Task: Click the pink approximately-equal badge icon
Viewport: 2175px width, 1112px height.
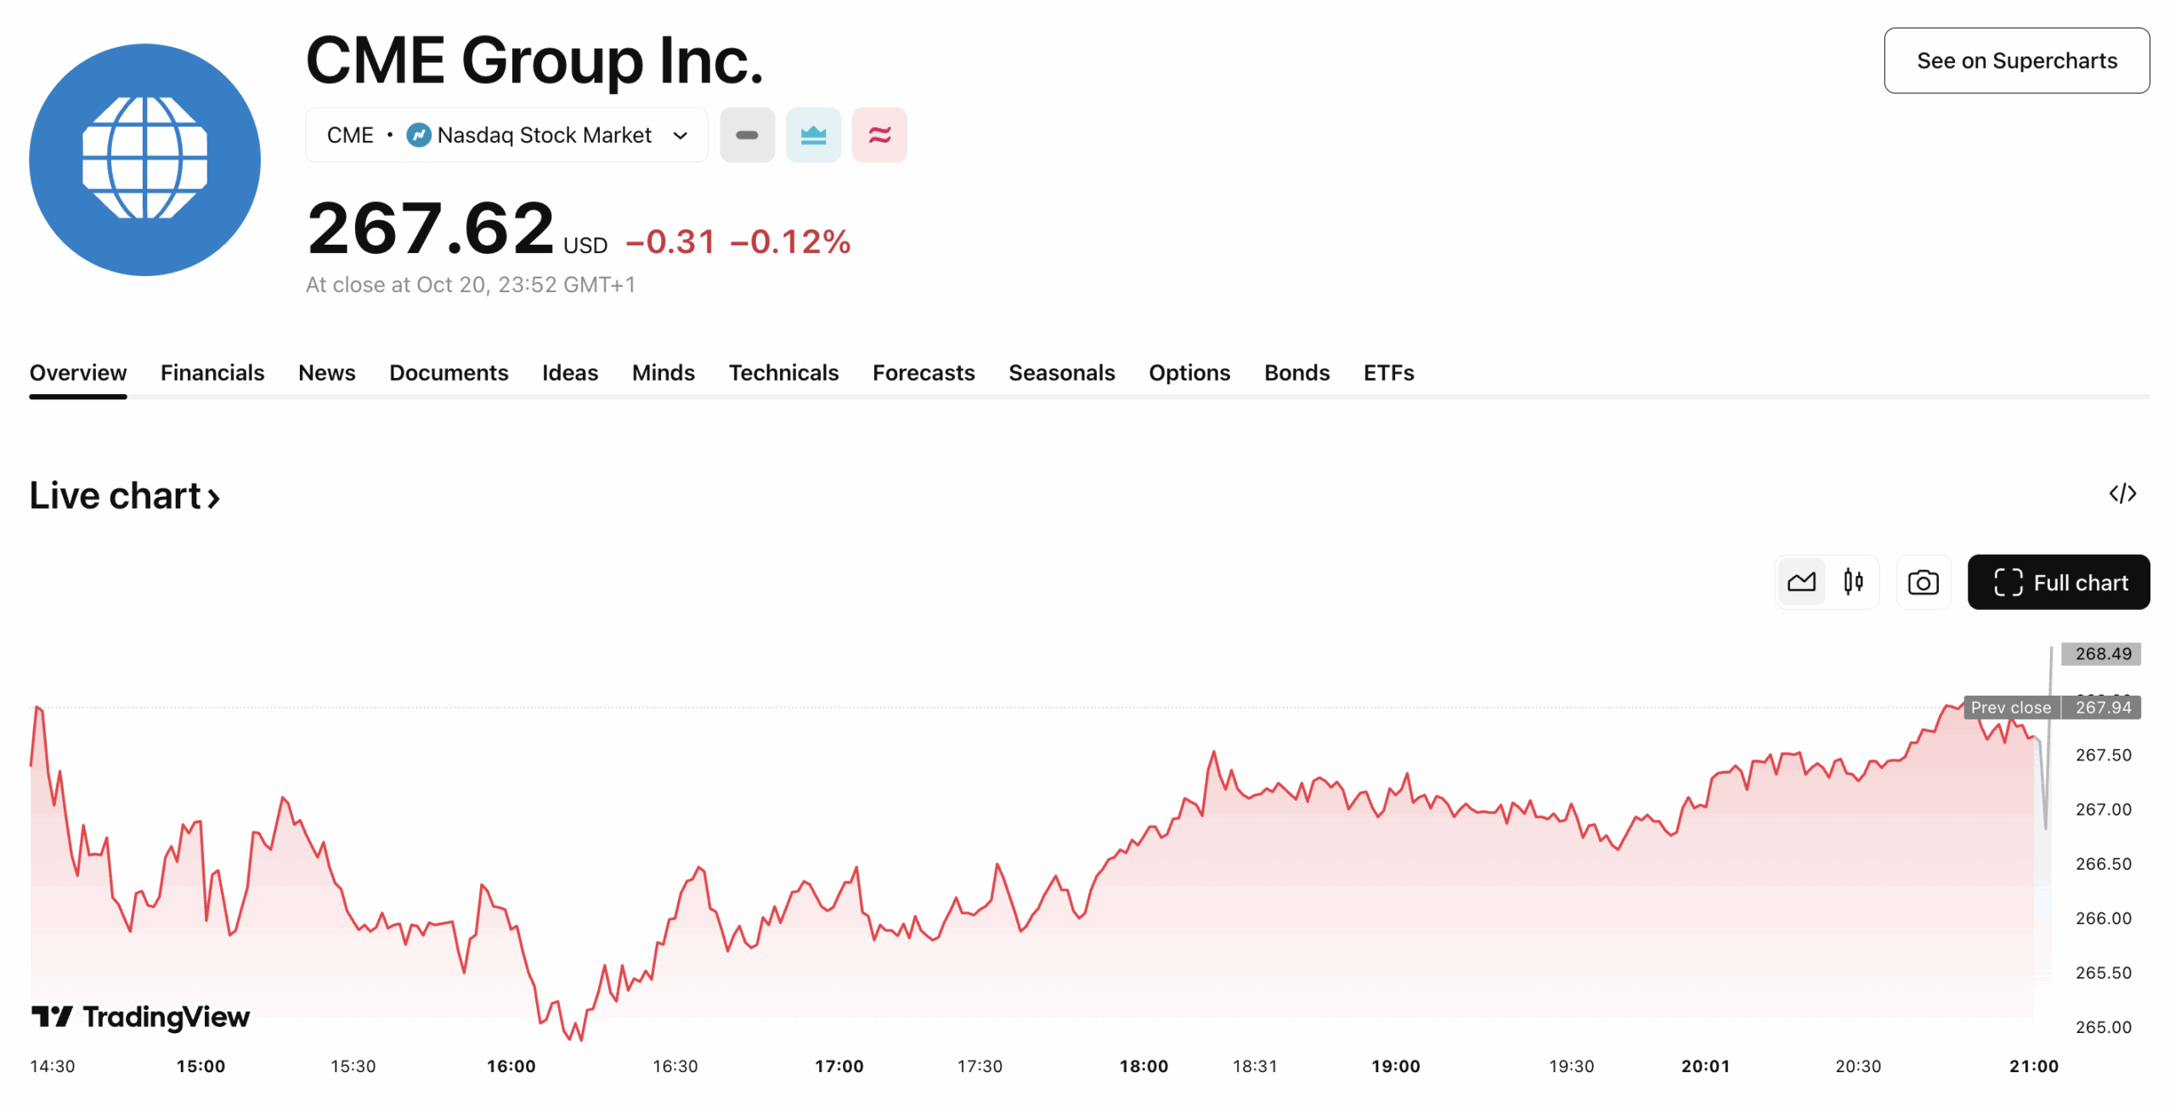Action: (x=878, y=135)
